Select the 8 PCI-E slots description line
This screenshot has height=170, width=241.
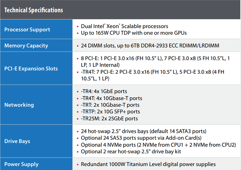coord(155,62)
